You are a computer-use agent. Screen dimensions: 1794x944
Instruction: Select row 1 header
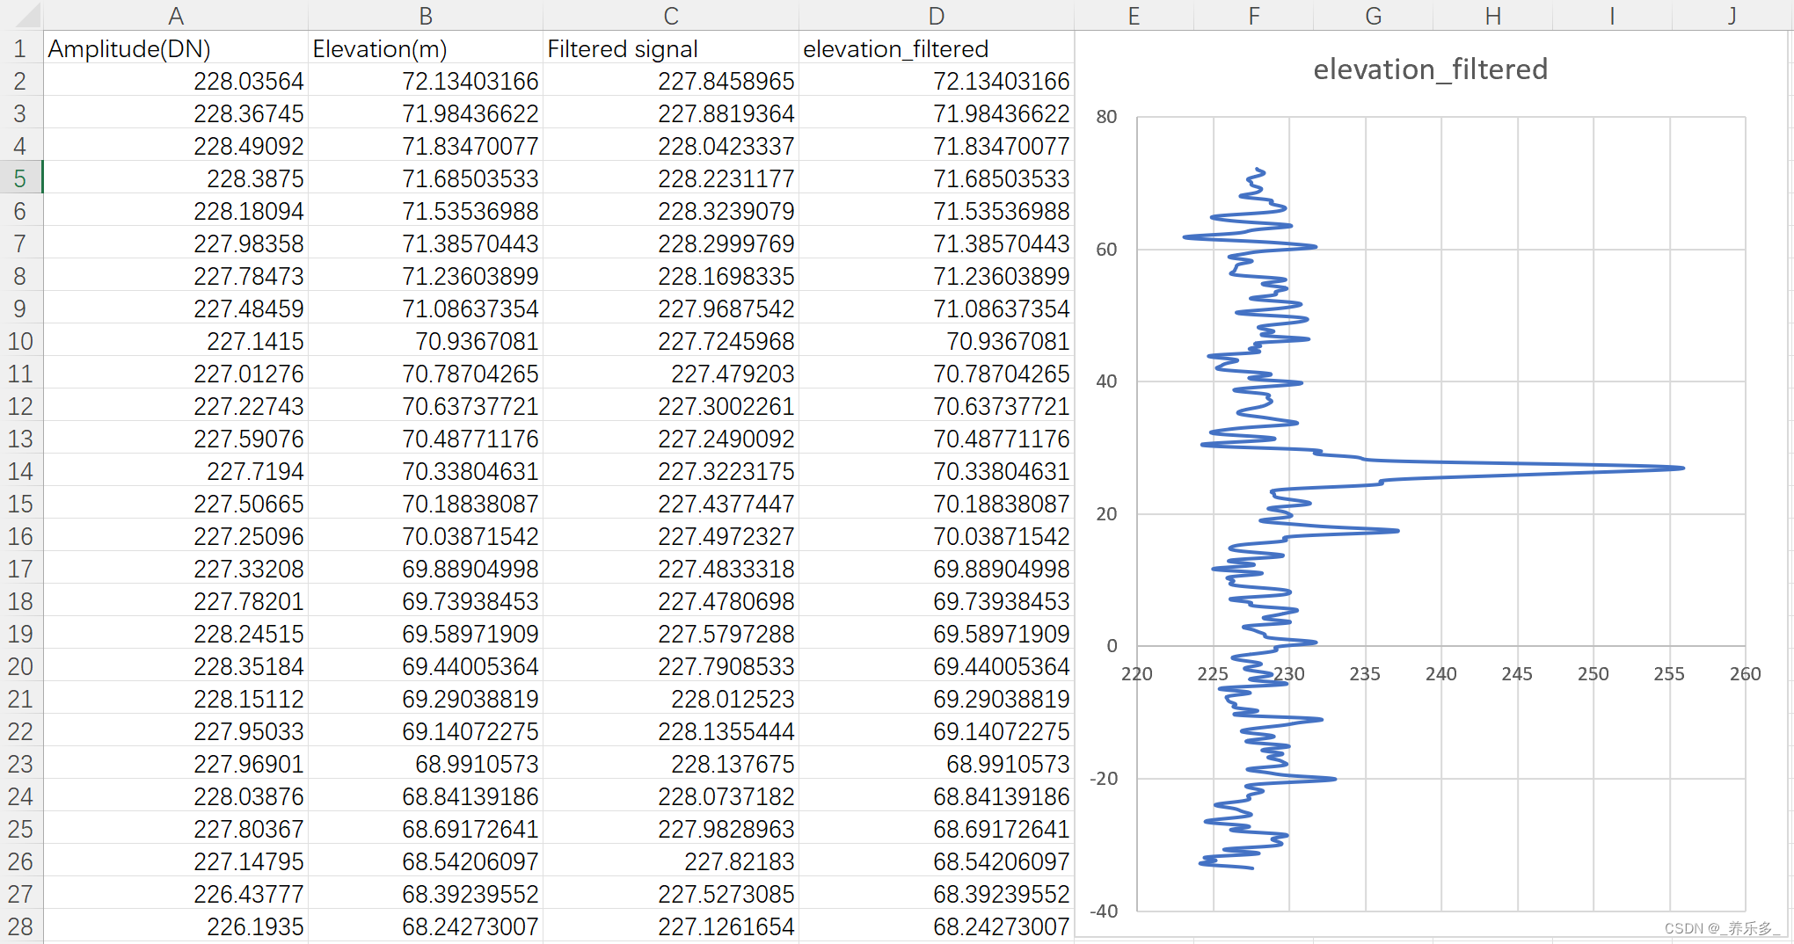pos(21,48)
